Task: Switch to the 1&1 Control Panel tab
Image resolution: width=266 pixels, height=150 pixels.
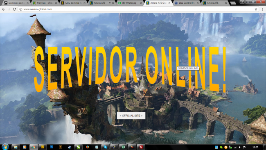Action: coord(186,3)
